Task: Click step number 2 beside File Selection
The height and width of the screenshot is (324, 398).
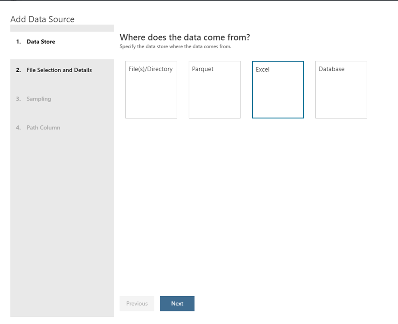Action: click(x=19, y=70)
